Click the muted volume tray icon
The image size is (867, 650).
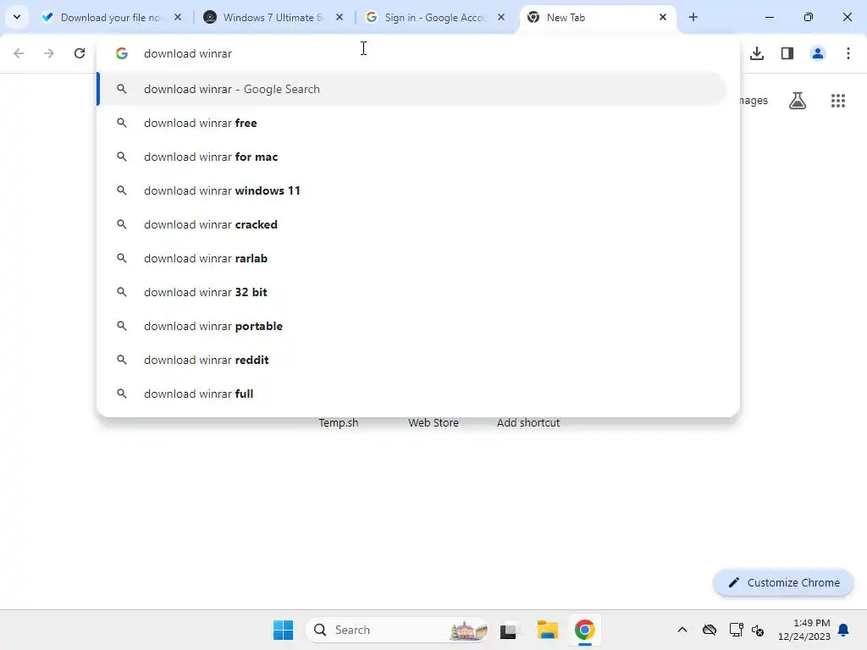pos(758,630)
